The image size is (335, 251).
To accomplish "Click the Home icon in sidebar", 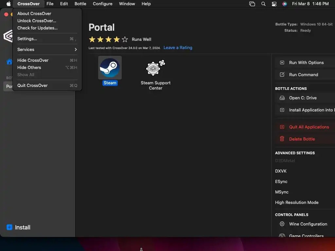I will [x=9, y=61].
